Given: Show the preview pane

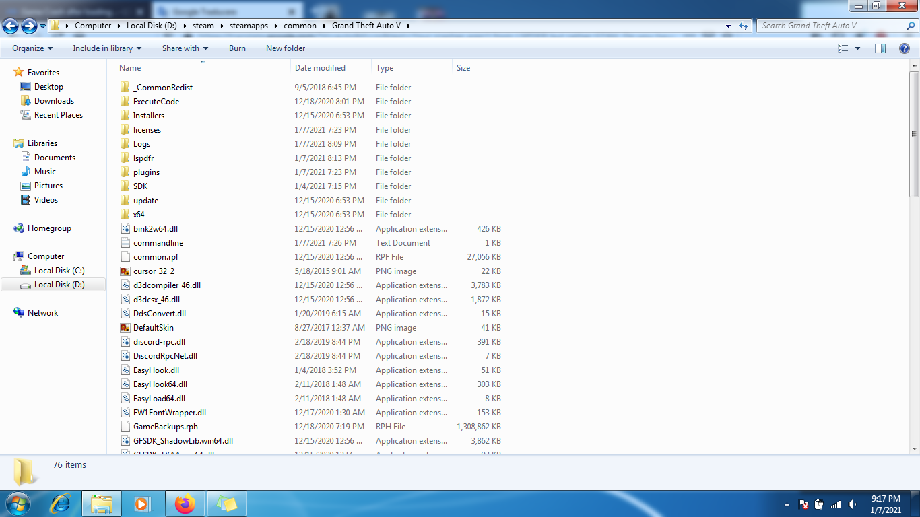Looking at the screenshot, I should point(880,48).
